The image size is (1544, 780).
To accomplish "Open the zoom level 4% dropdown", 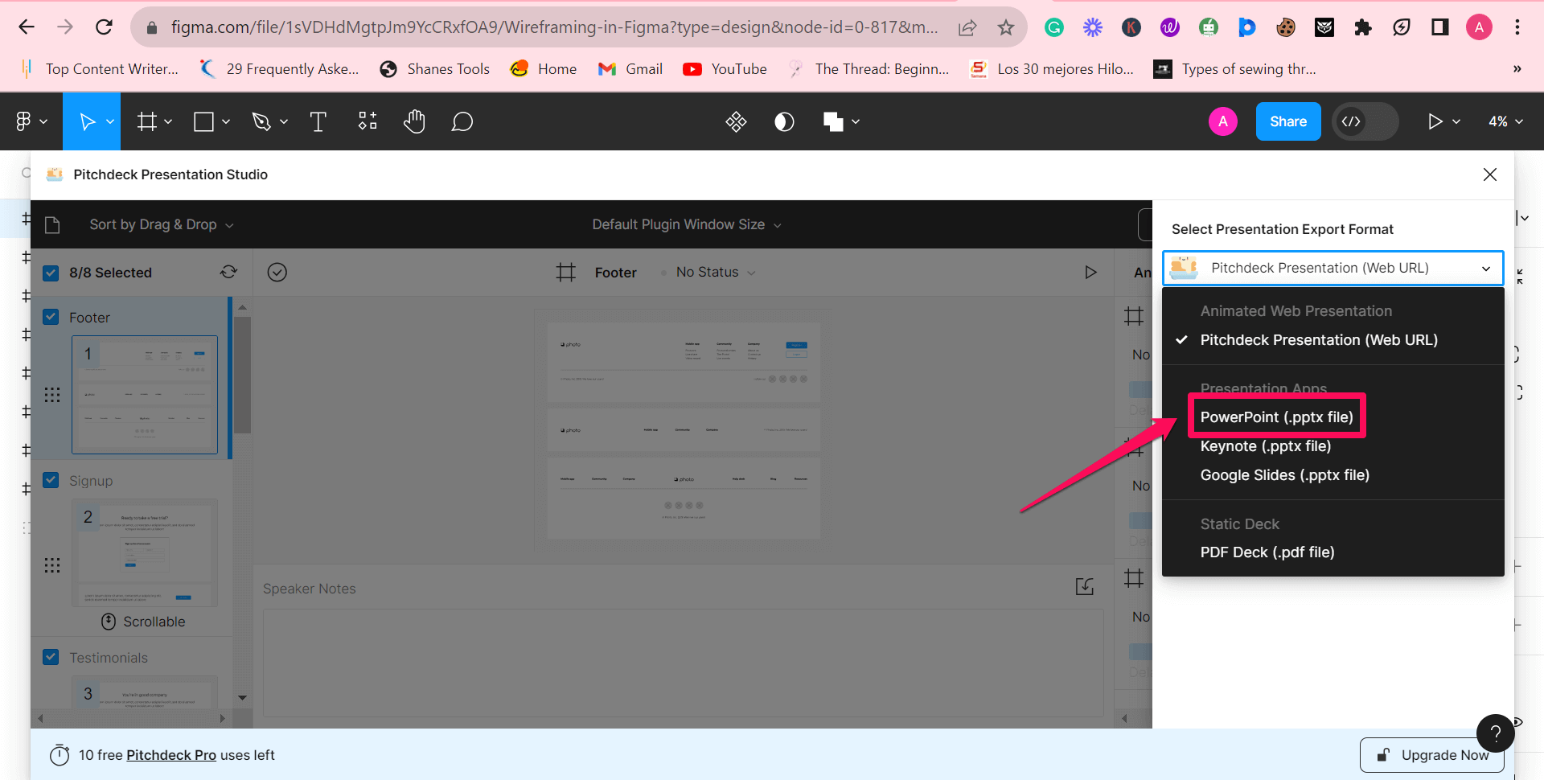I will tap(1506, 121).
